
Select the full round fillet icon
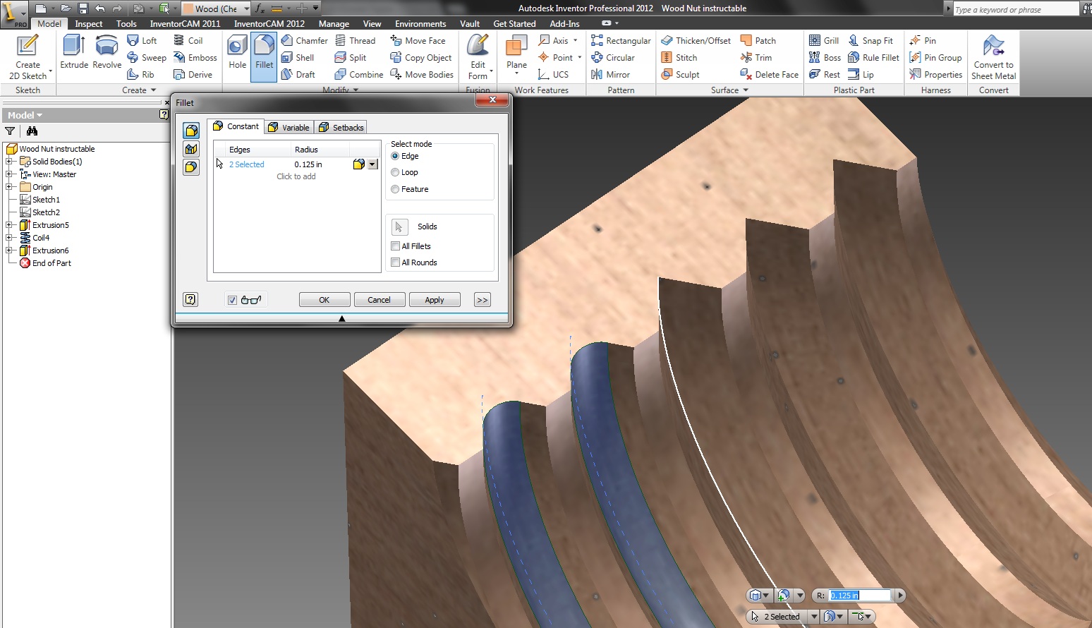tap(191, 167)
